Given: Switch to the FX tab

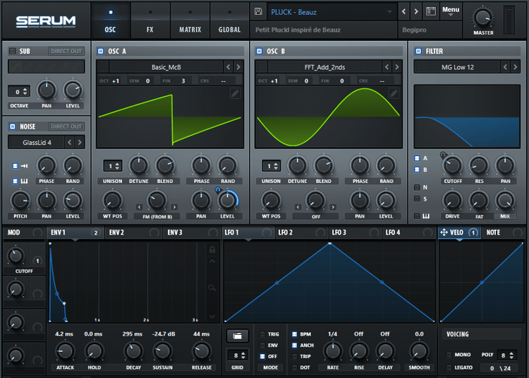Looking at the screenshot, I should [x=150, y=21].
